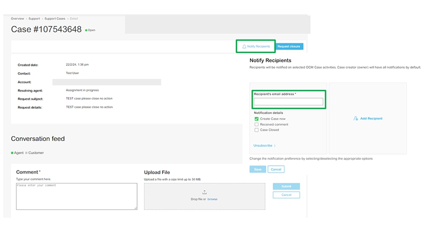Expand the Unsubscribe chevron link
The width and height of the screenshot is (427, 240).
pyautogui.click(x=264, y=145)
